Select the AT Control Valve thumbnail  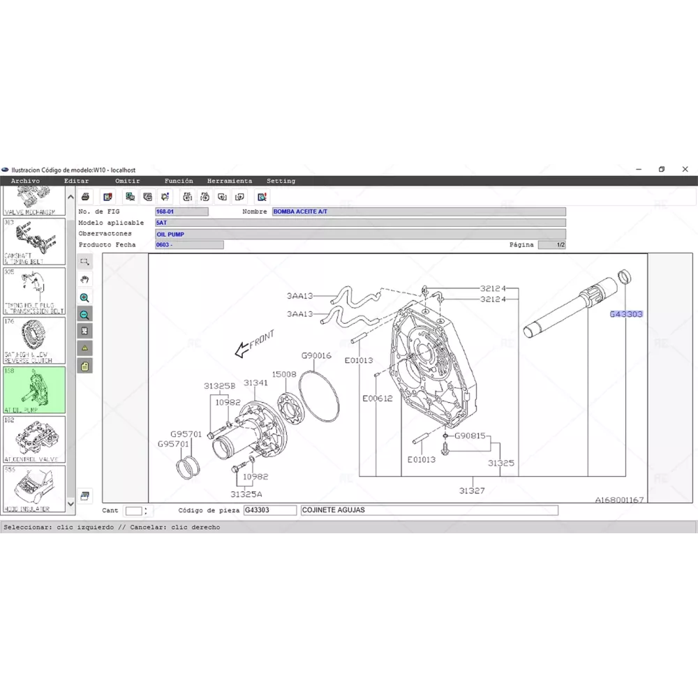(34, 439)
